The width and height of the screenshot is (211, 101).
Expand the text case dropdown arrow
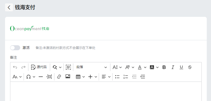(20, 77)
